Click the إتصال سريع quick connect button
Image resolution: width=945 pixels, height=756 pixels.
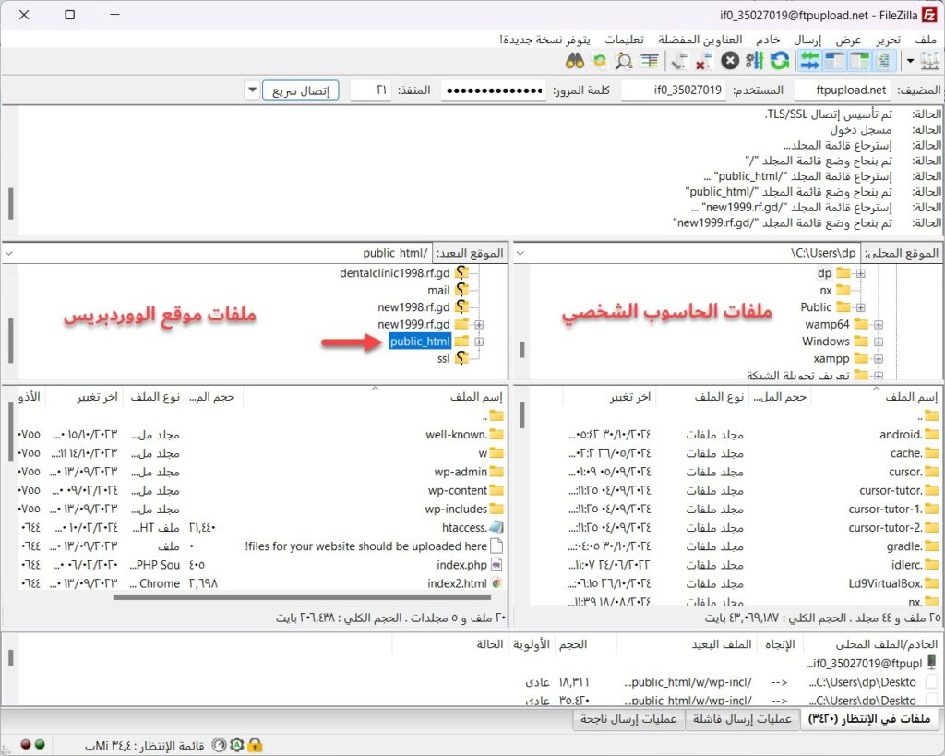point(300,90)
